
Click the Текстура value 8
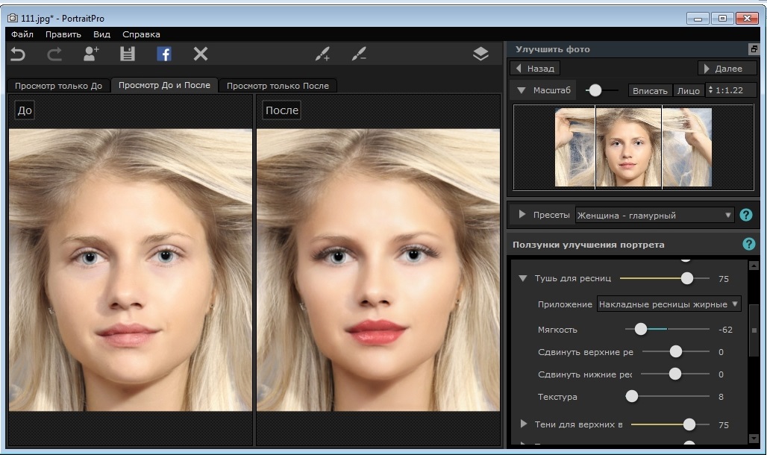pos(721,397)
